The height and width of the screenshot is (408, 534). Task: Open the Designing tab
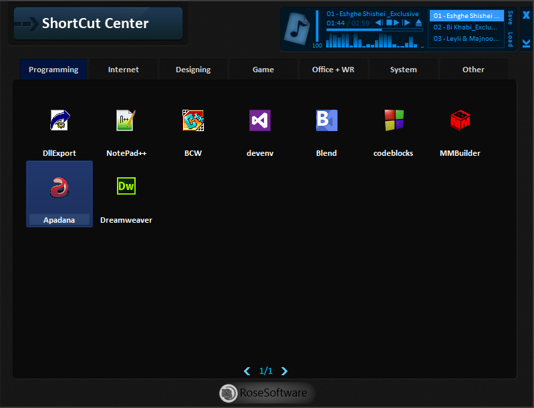(193, 70)
